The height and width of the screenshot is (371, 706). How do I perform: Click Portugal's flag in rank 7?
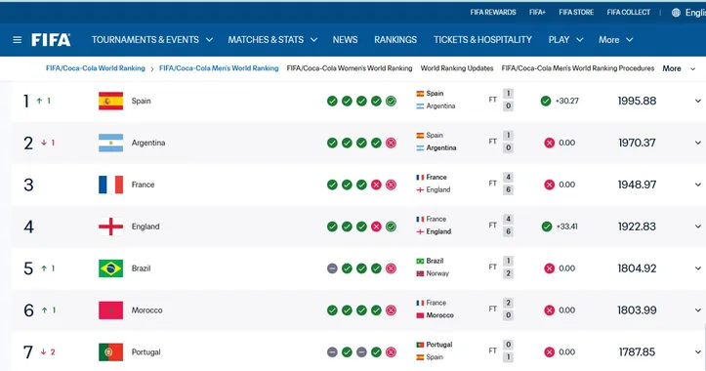pyautogui.click(x=110, y=352)
